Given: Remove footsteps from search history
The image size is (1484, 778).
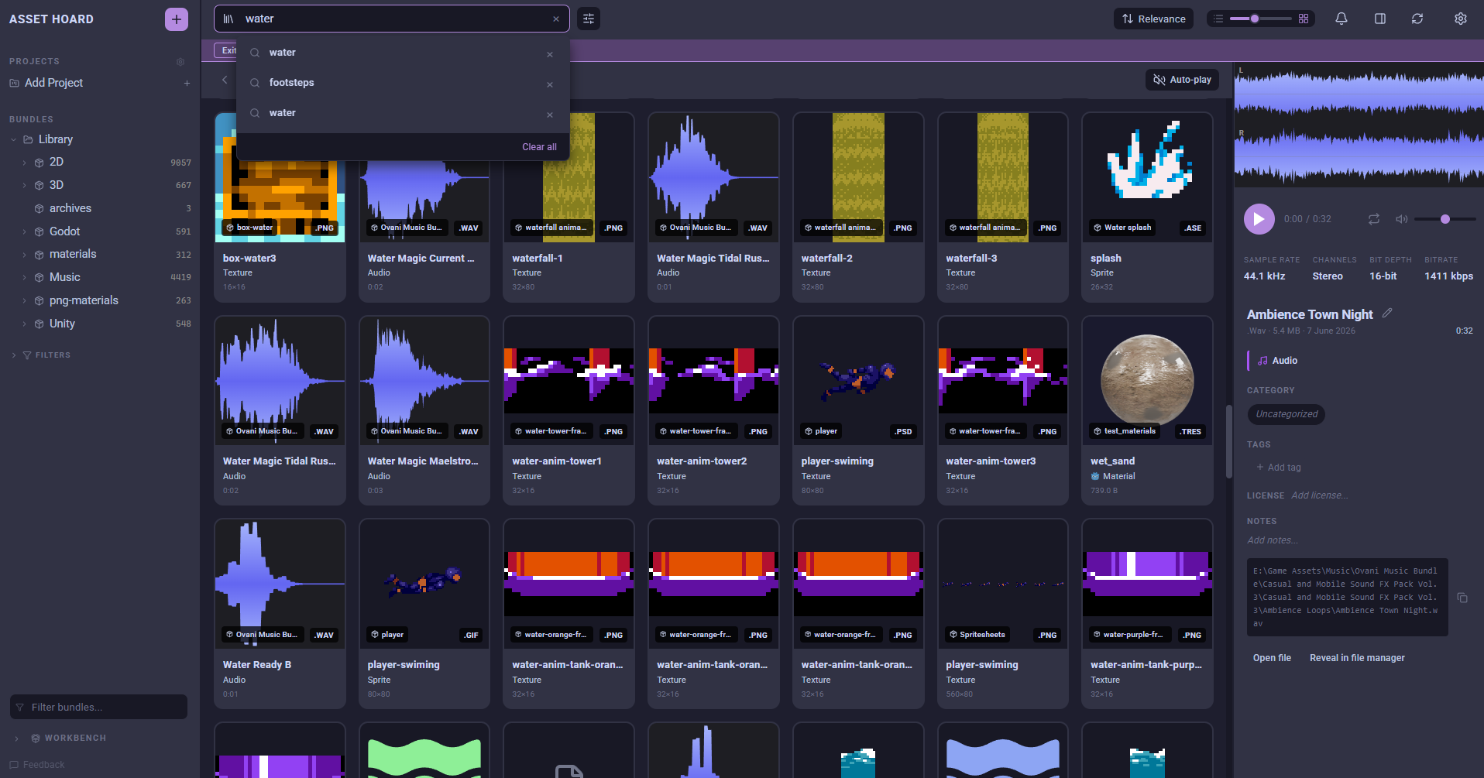Looking at the screenshot, I should click(x=550, y=84).
